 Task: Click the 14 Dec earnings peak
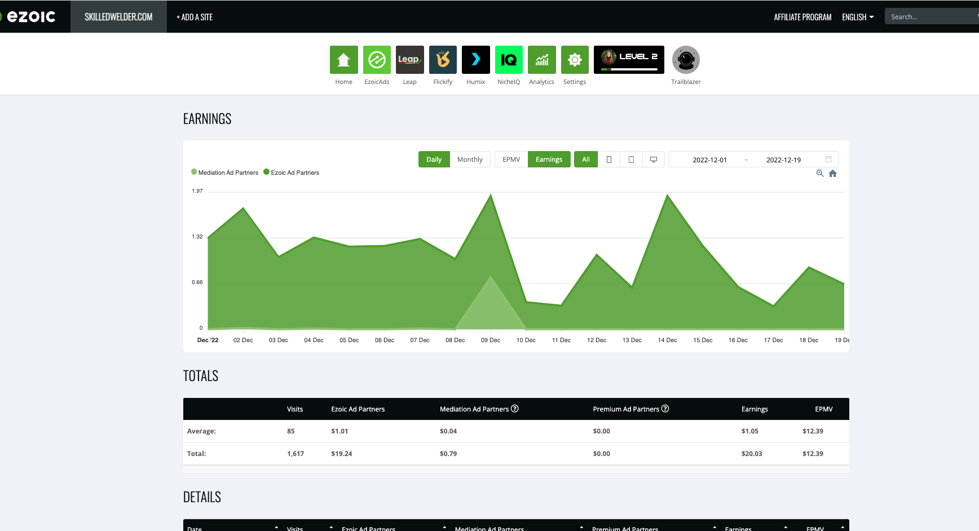668,196
